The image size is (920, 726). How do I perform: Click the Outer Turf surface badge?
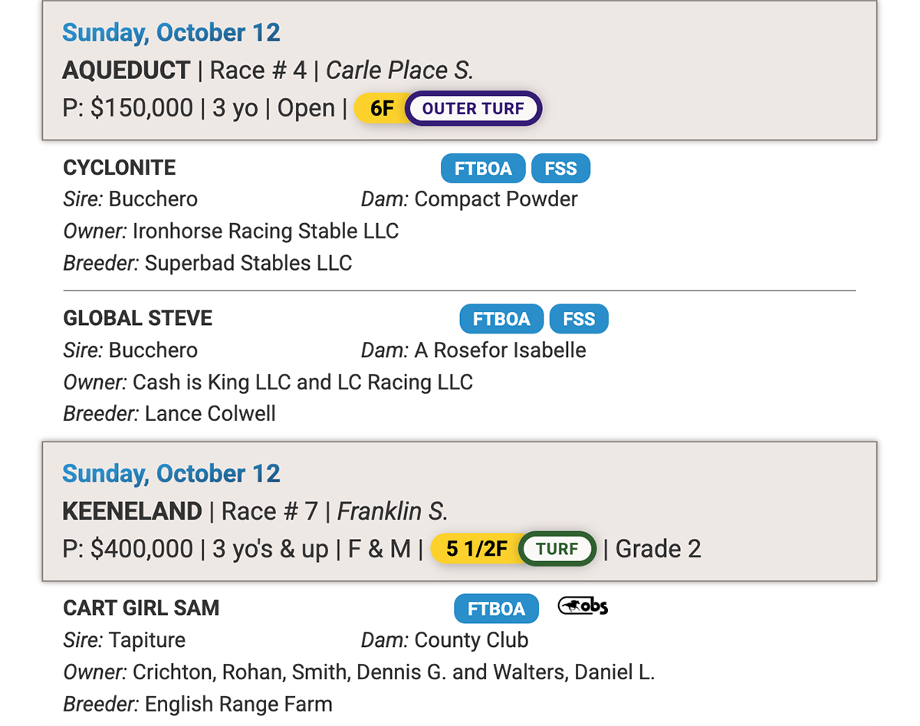(473, 108)
